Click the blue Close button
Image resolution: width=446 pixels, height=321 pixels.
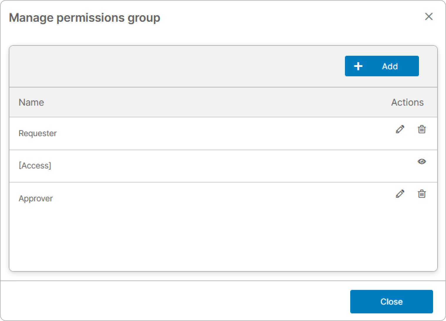click(391, 302)
